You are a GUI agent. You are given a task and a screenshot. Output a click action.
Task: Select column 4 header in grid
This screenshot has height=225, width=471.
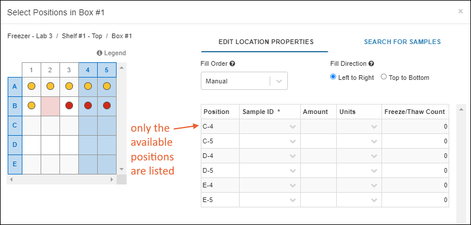click(88, 70)
